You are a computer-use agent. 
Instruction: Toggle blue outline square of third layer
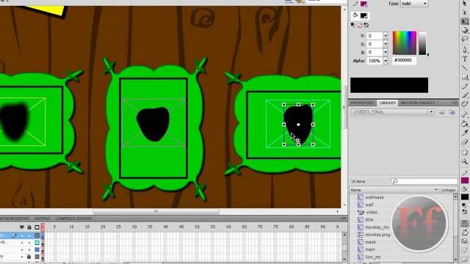pyautogui.click(x=37, y=249)
